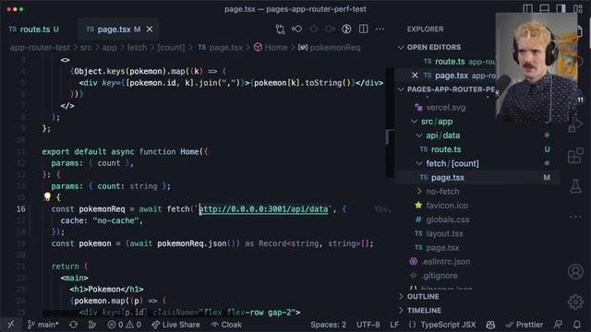Open changes compare icon in editor toolbar
The width and height of the screenshot is (591, 332).
(280, 29)
